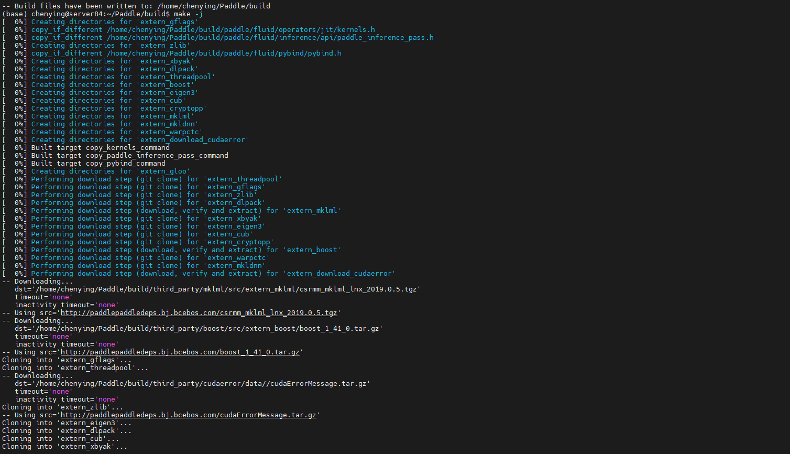This screenshot has width=790, height=454.
Task: Select download step line for 'extern_xbyak'
Action: click(x=132, y=218)
